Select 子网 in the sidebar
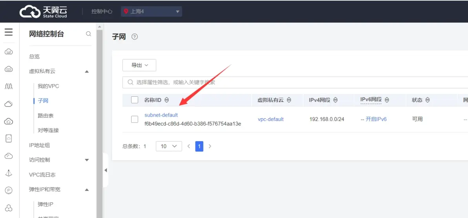Image resolution: width=468 pixels, height=218 pixels. tap(43, 101)
